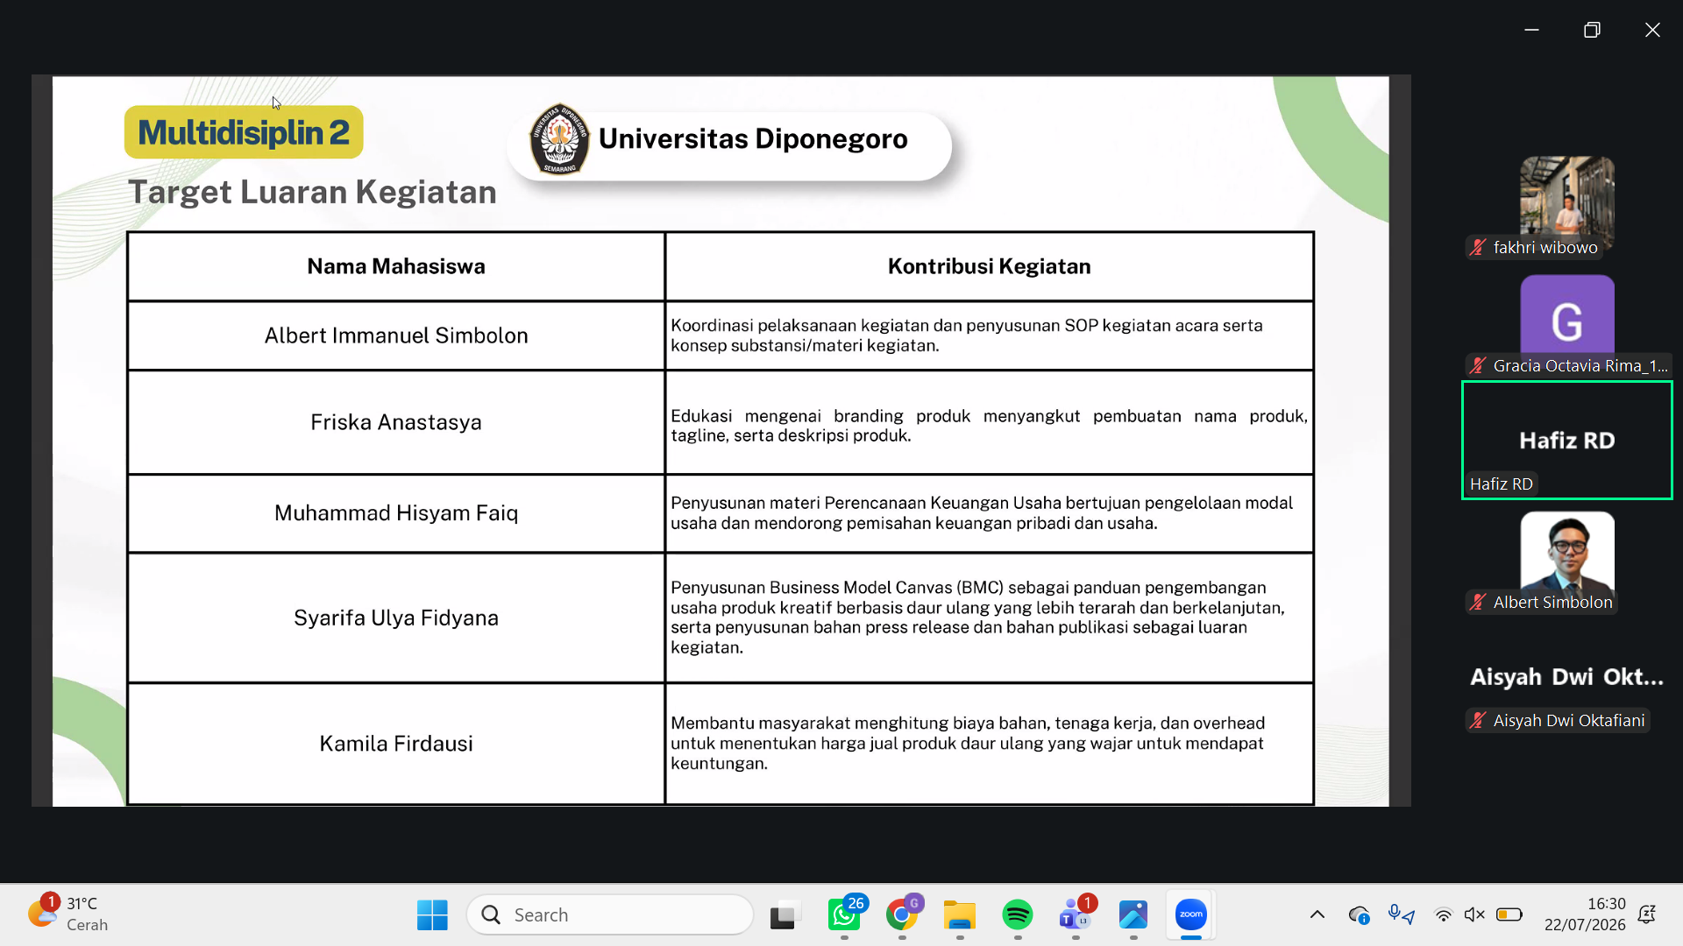Select the Hafiz RD participant tile
Screen dimensions: 1683x946
click(1567, 441)
